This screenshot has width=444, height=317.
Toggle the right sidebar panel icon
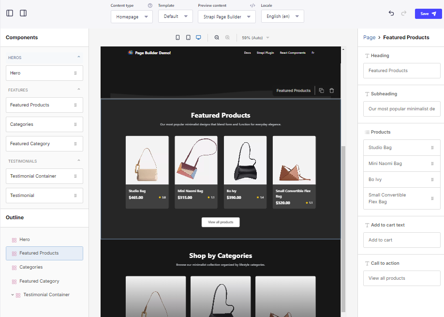(x=23, y=13)
